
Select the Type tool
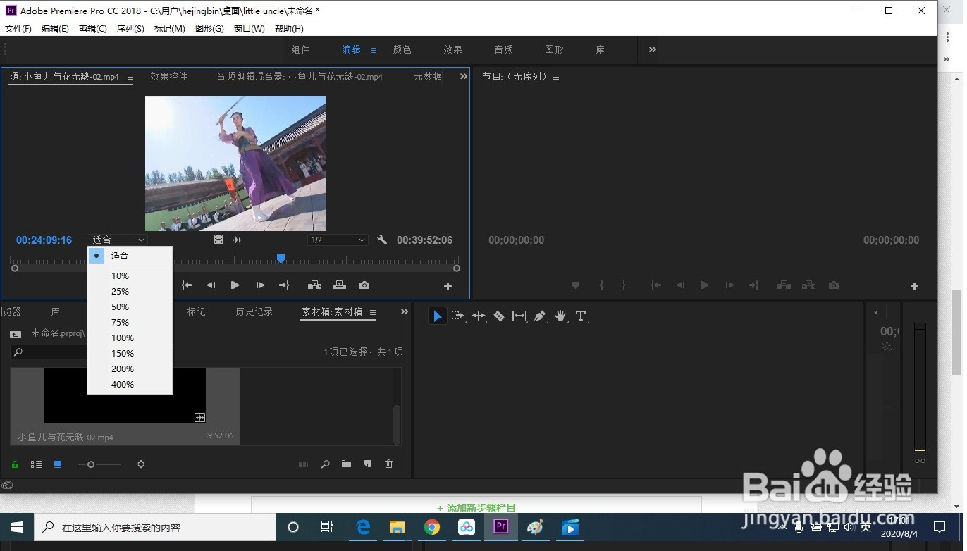click(x=581, y=316)
